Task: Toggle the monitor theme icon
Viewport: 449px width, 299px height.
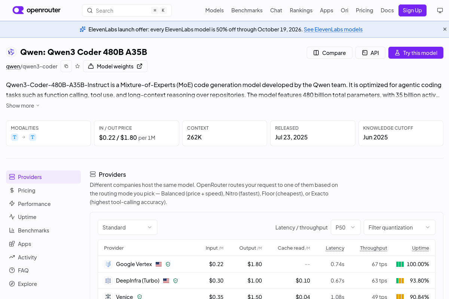Action: [x=440, y=10]
